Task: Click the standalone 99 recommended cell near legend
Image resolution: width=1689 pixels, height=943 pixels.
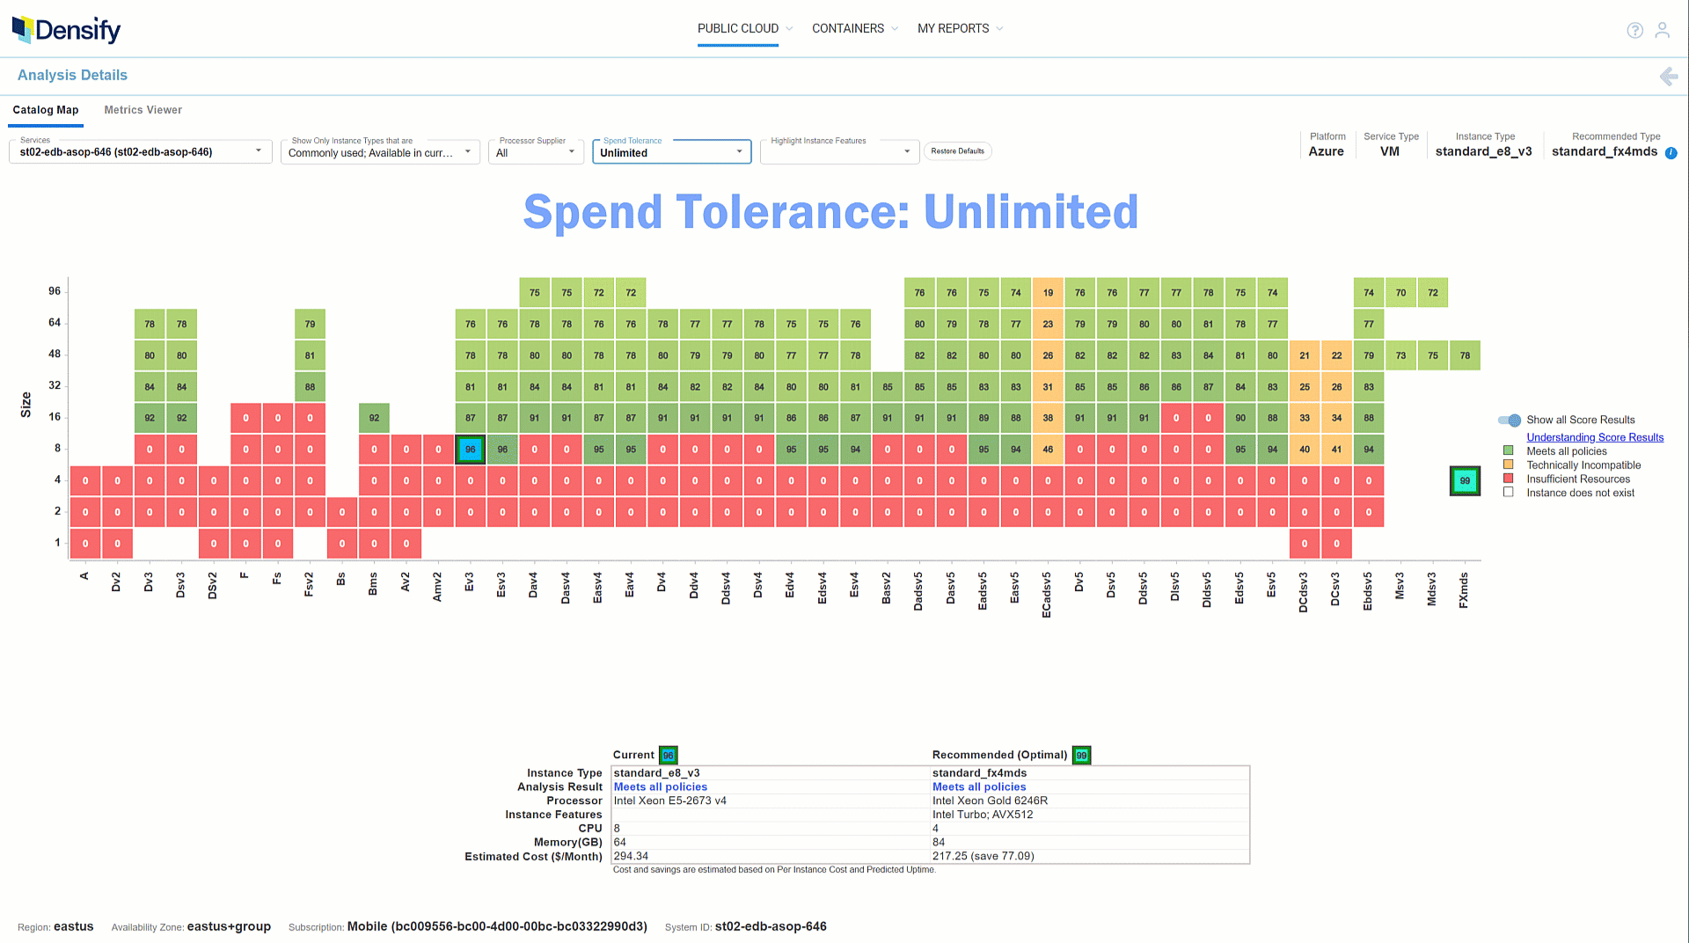Action: [1464, 480]
